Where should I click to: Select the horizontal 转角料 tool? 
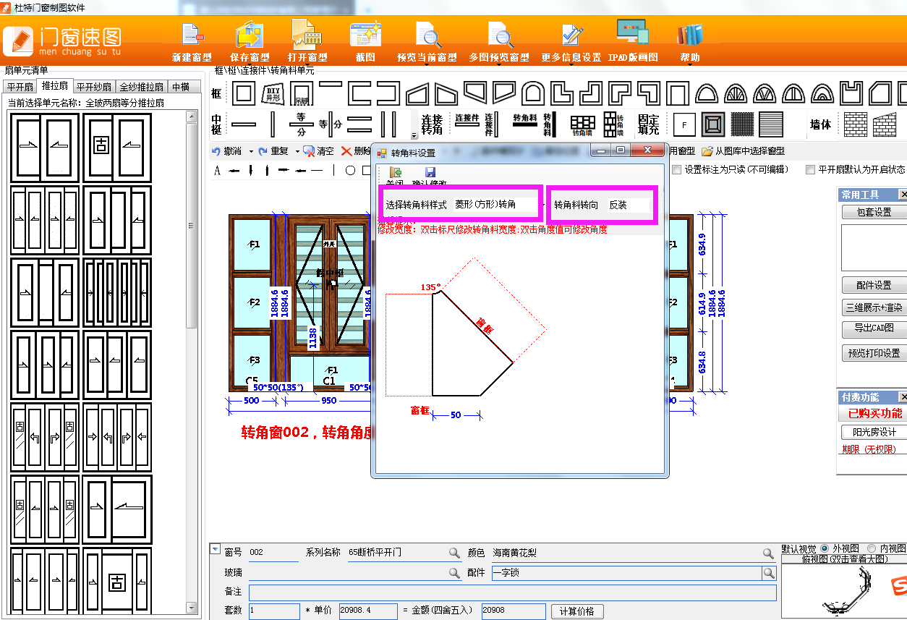click(524, 119)
